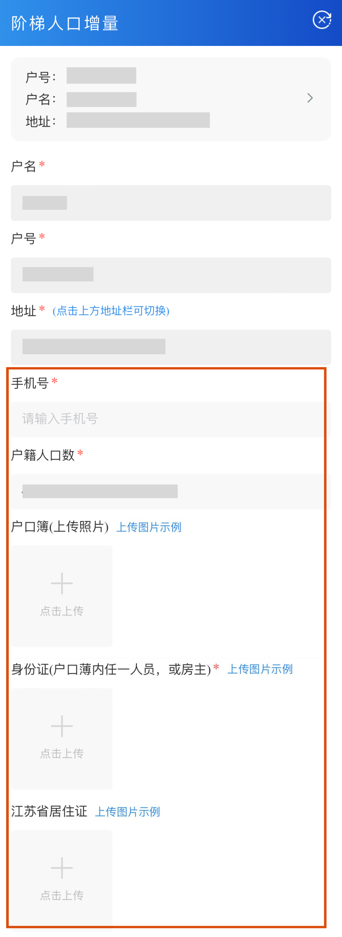This screenshot has height=937, width=342.
Task: Tap the 点击上传 text in 居住证 upload box
Action: (x=62, y=895)
